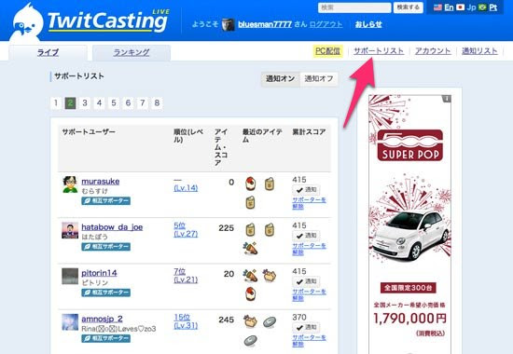Click the 相互サポーター badge under murasuke

pyautogui.click(x=106, y=200)
